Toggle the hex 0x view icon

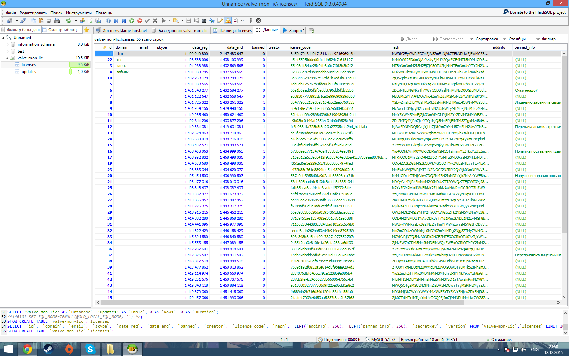(x=235, y=21)
